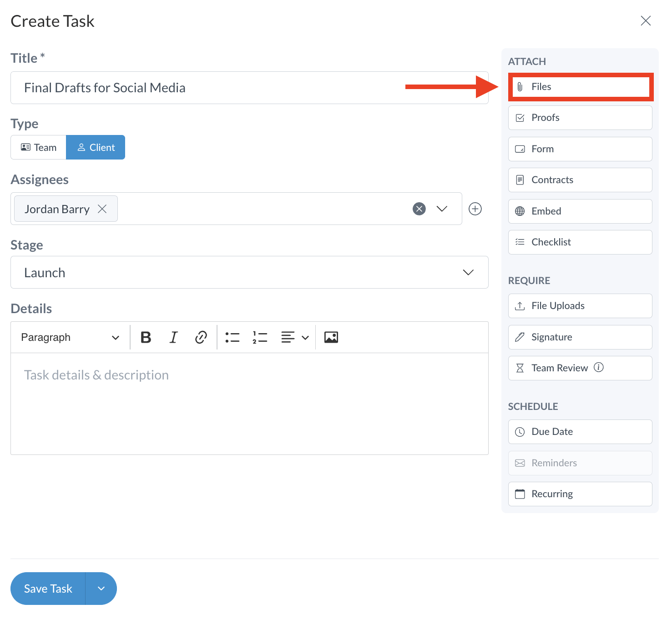This screenshot has height=629, width=667.
Task: Clear all assignees with the circled X
Action: [419, 209]
